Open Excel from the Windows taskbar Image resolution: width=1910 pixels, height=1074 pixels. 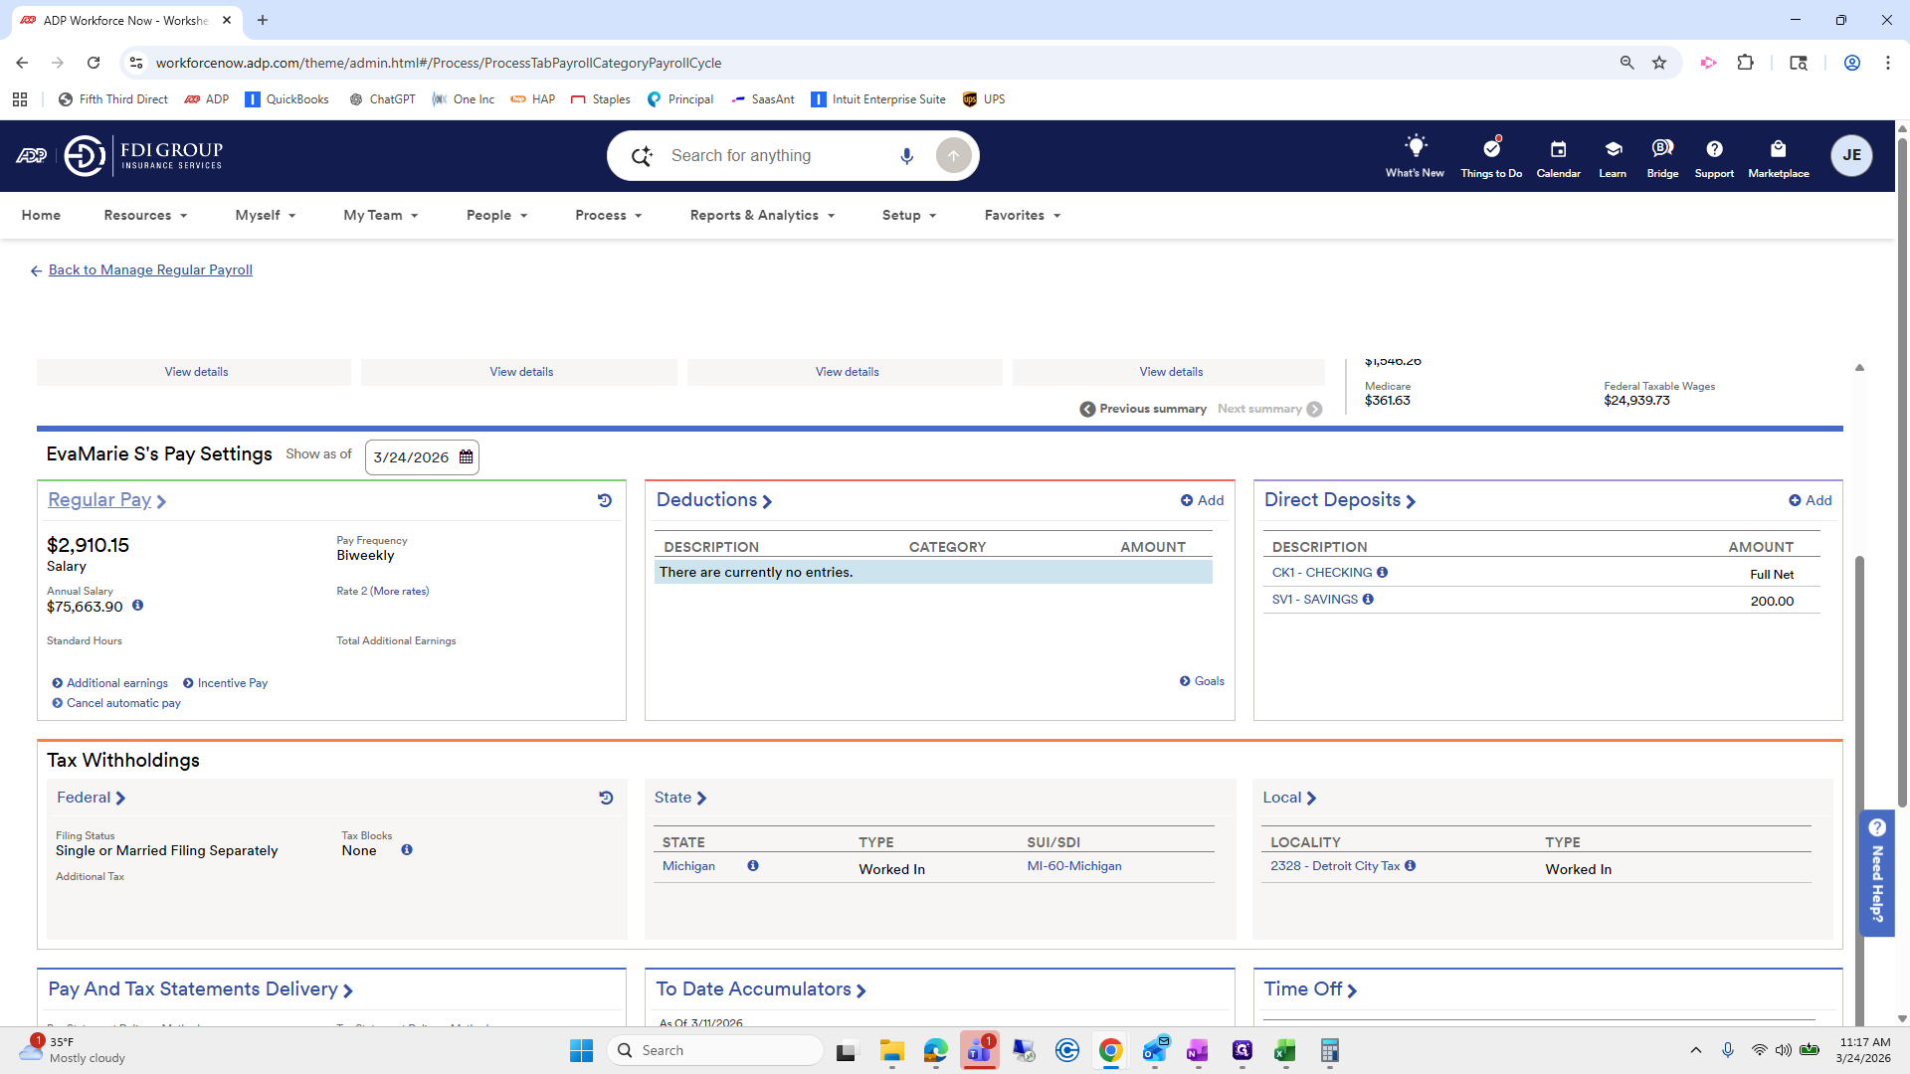coord(1284,1050)
